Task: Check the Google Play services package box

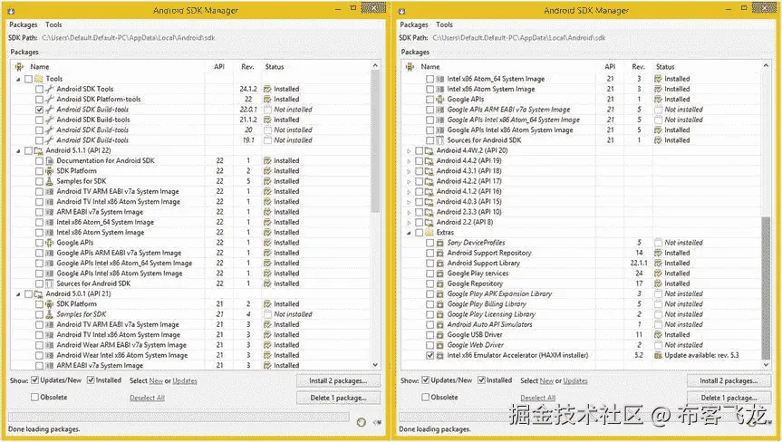Action: pyautogui.click(x=430, y=273)
